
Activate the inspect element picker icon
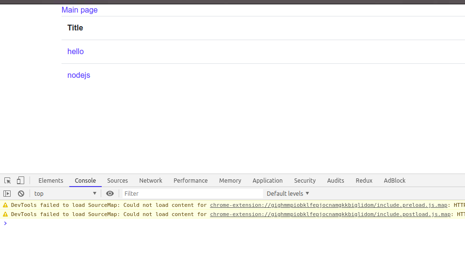click(7, 180)
